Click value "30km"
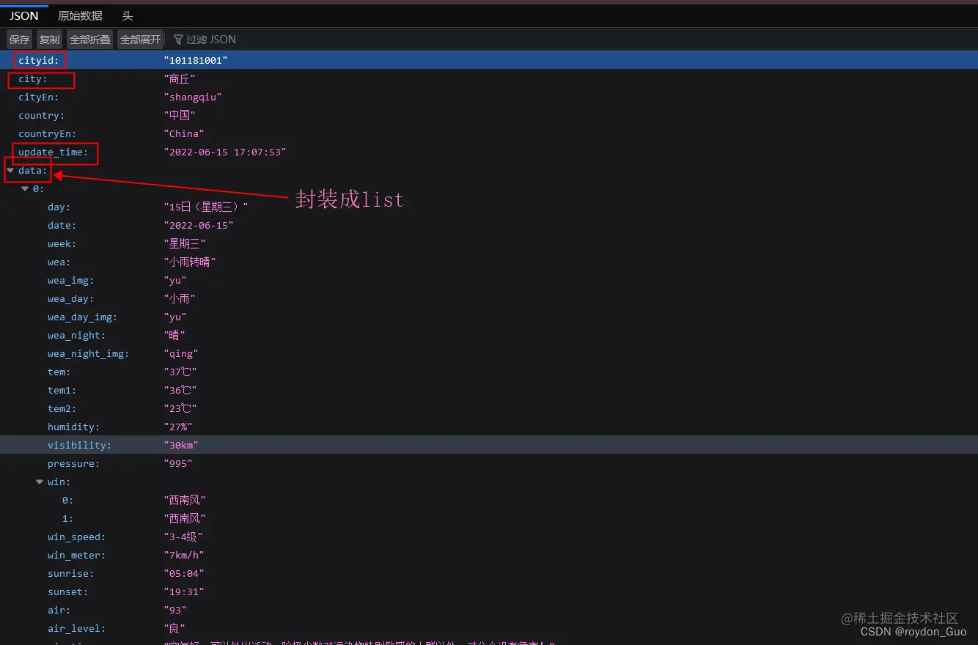The image size is (978, 645). click(181, 445)
